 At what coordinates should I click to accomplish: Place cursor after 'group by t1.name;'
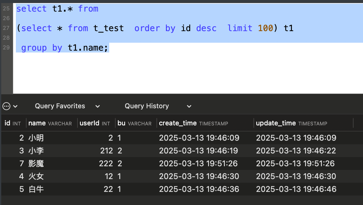pos(108,48)
